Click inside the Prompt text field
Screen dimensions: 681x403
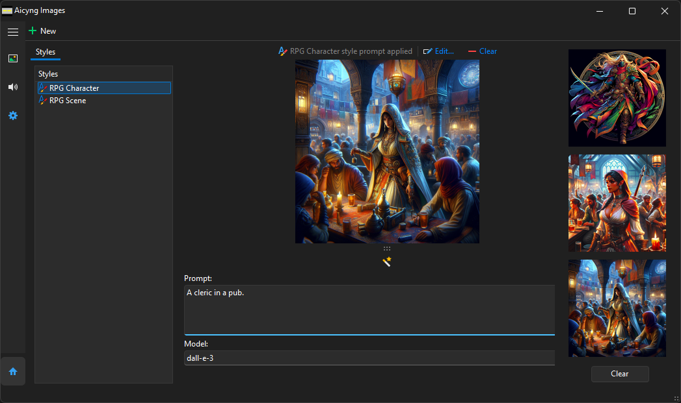pos(369,310)
